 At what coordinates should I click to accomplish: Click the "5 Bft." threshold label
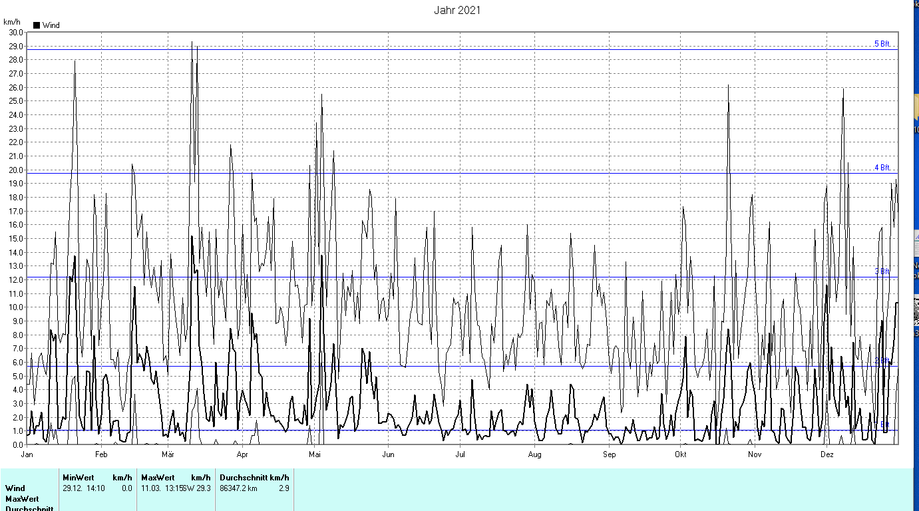pyautogui.click(x=882, y=44)
